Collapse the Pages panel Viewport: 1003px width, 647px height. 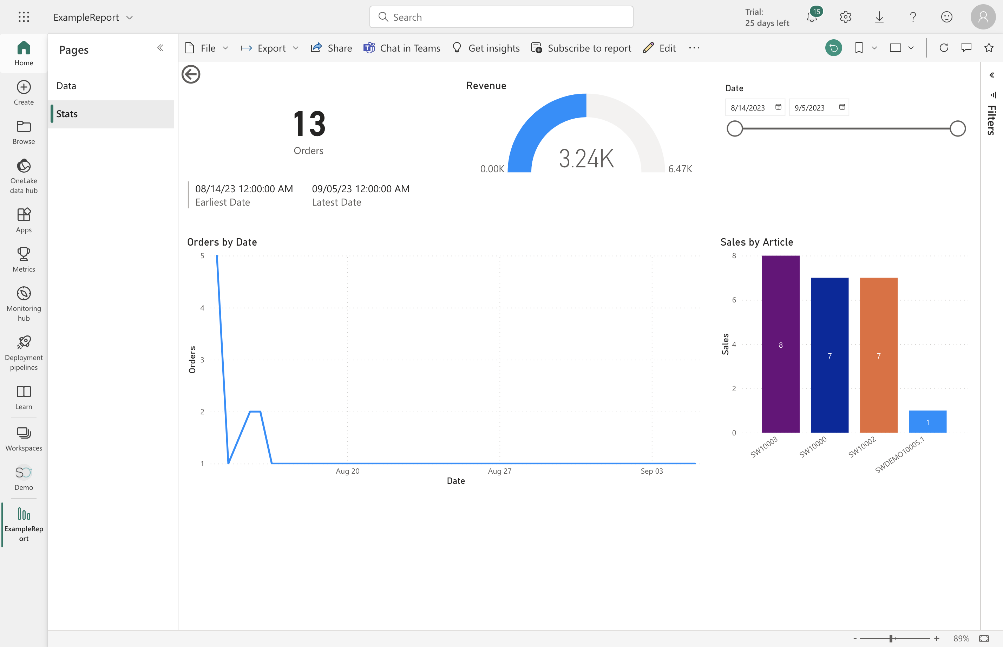tap(160, 48)
